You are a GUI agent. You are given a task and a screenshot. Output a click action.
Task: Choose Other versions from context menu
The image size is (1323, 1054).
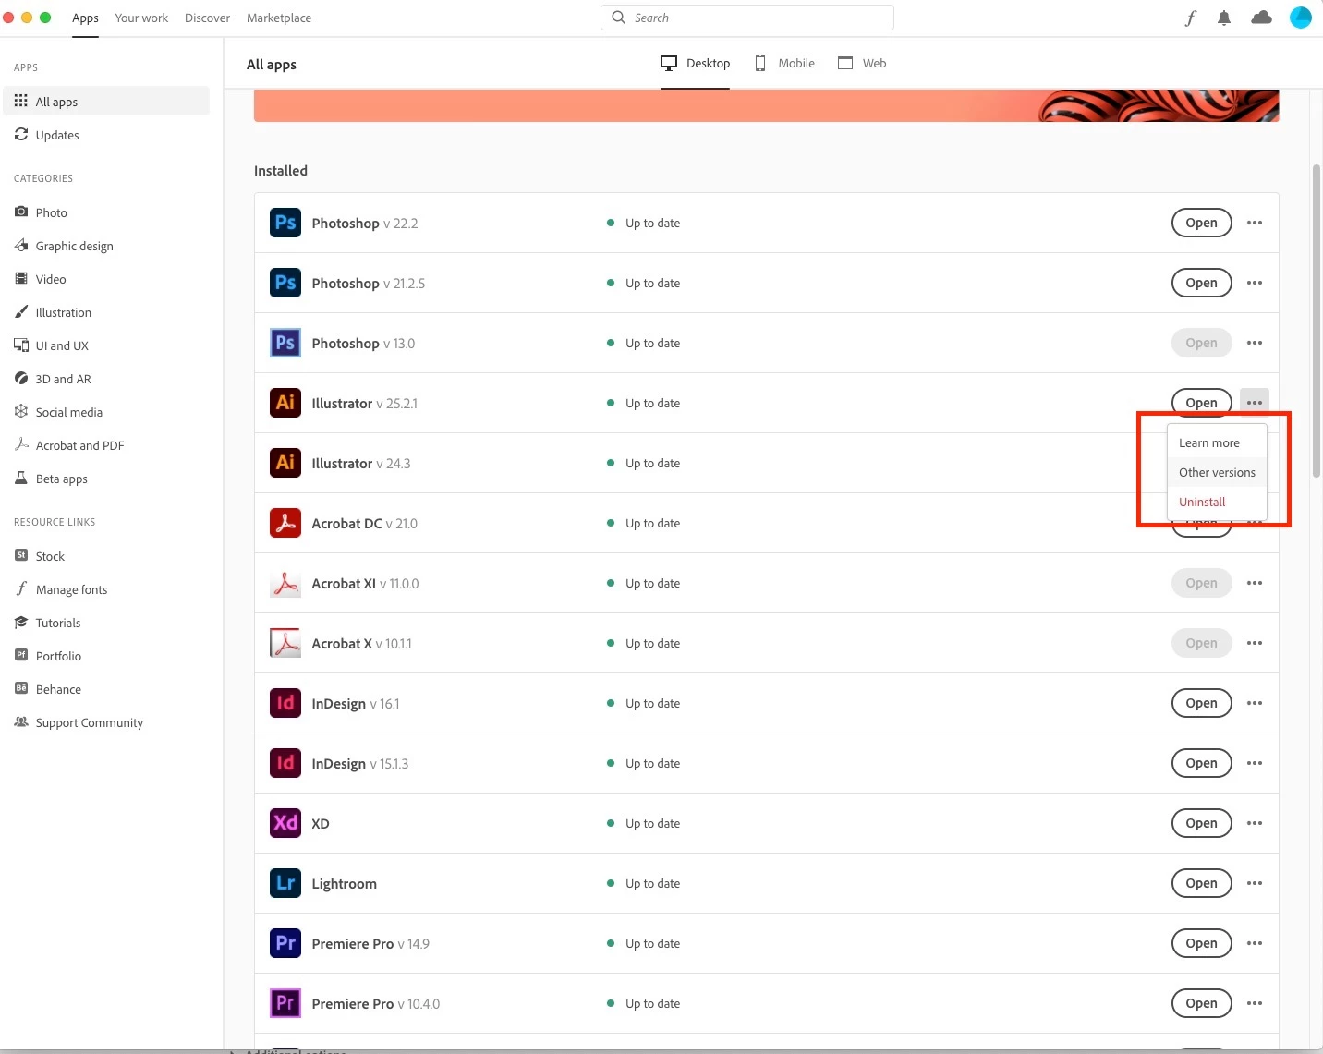point(1217,472)
